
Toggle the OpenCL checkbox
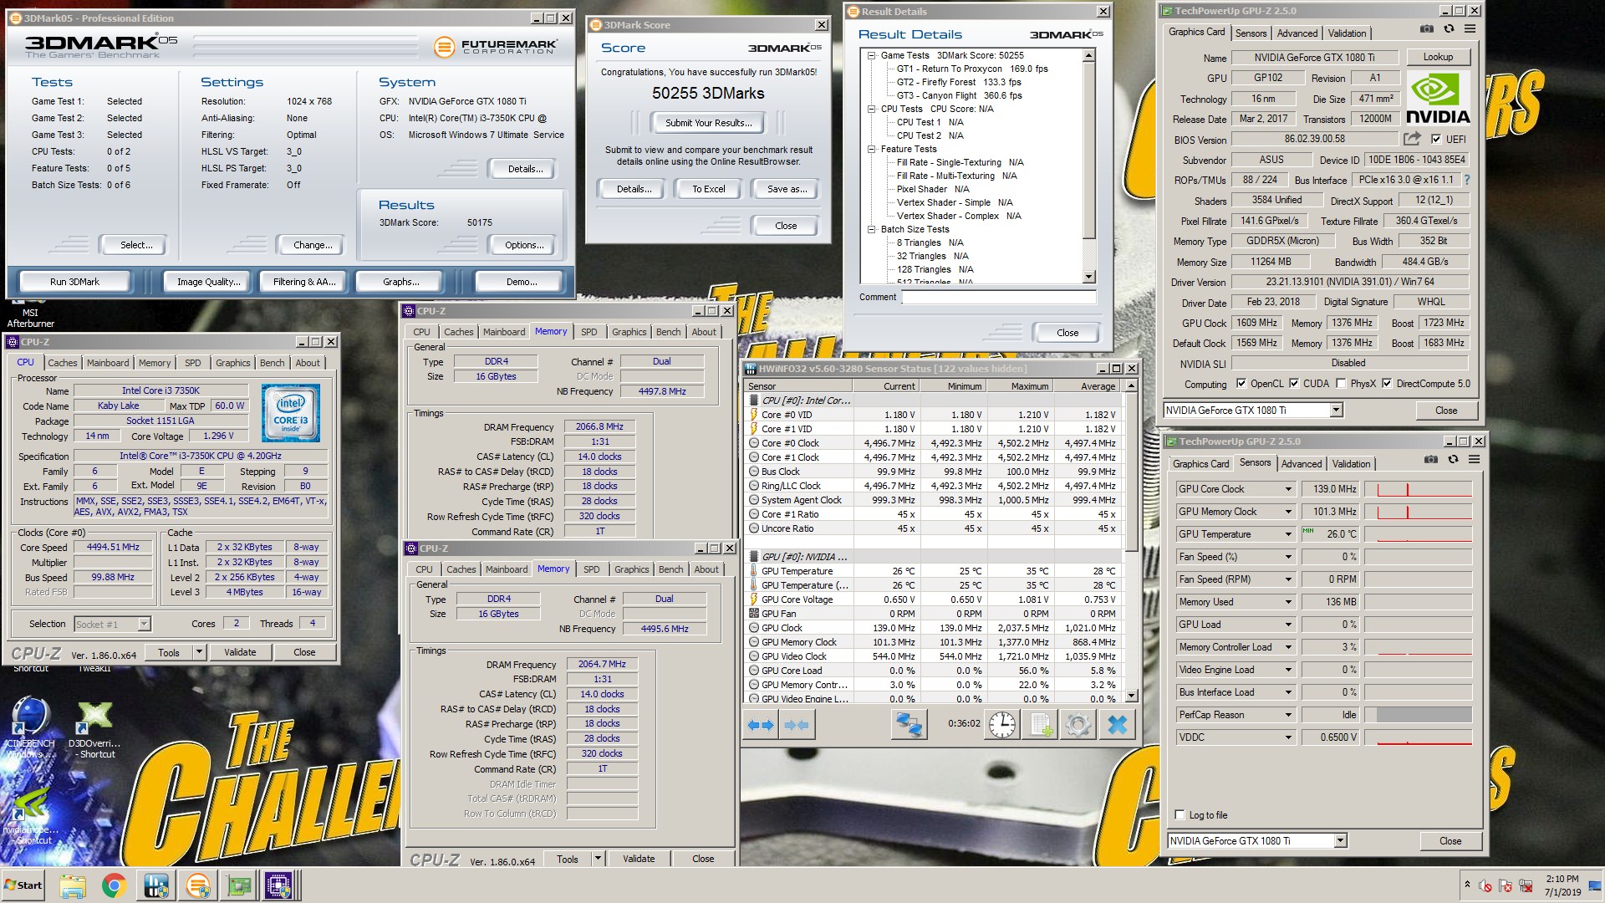coord(1241,384)
